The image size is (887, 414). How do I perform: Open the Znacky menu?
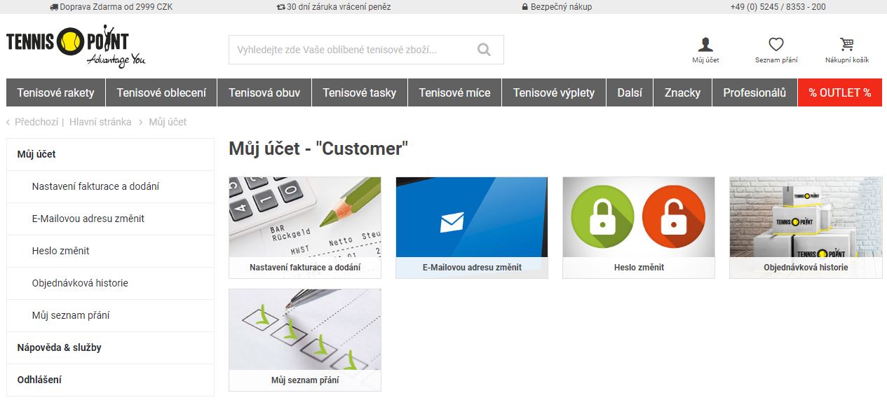(683, 92)
